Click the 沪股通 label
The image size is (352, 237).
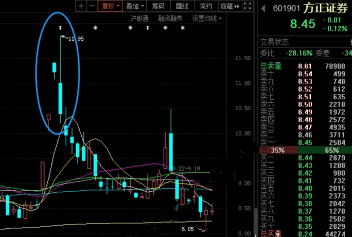tap(139, 19)
